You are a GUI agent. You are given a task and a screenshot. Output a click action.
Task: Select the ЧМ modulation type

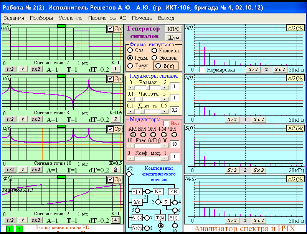point(174,135)
